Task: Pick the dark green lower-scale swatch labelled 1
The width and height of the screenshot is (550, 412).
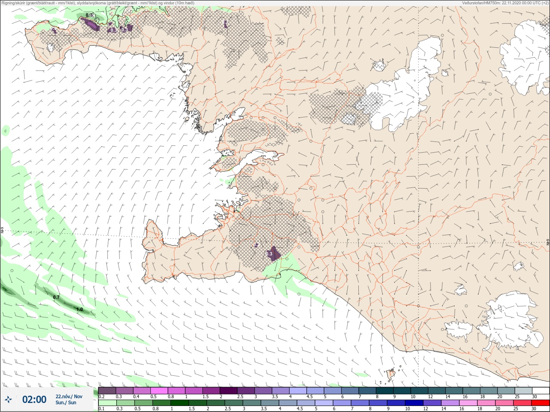Action: pyautogui.click(x=179, y=403)
